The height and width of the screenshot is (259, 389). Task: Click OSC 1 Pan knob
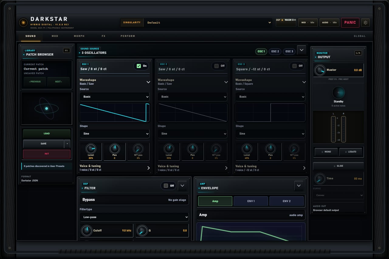pyautogui.click(x=115, y=148)
